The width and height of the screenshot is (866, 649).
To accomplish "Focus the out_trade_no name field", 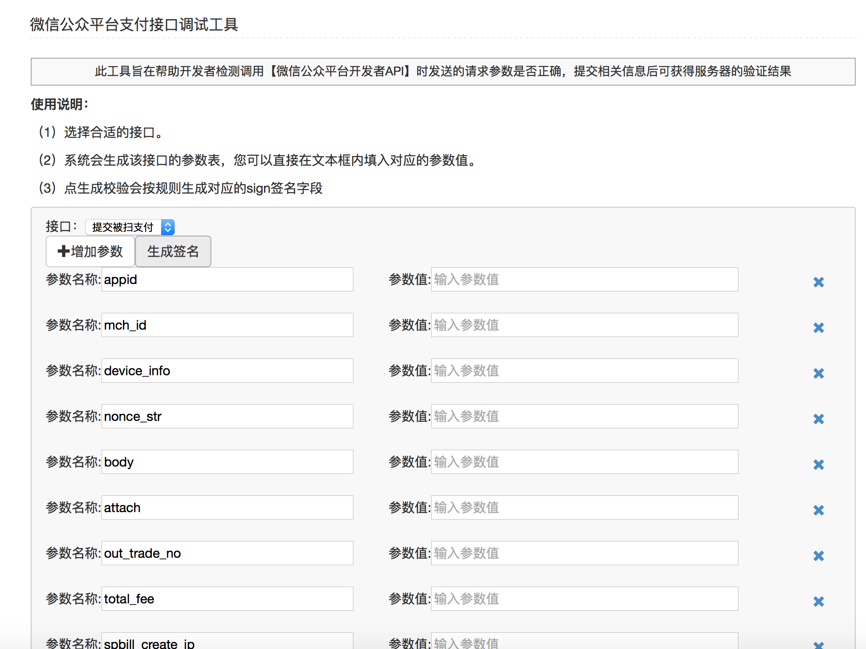I will click(x=227, y=553).
